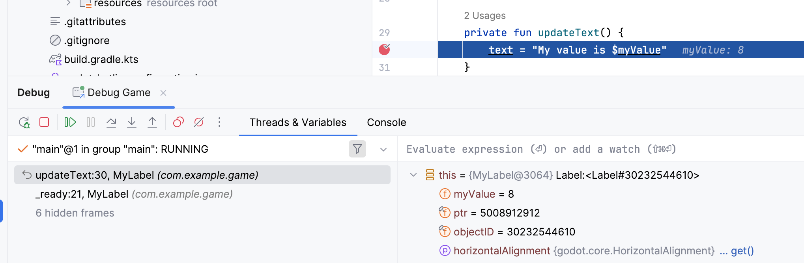Click the build.gradle.kts Gradle icon
Image resolution: width=804 pixels, height=263 pixels.
[x=55, y=59]
